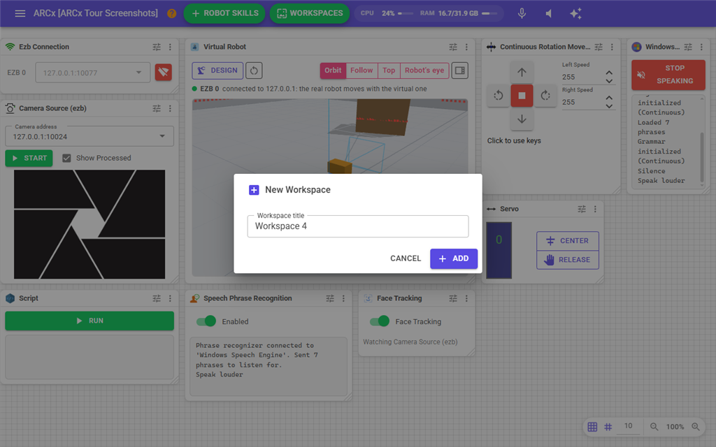Toggle the grid display icon at bottom
The height and width of the screenshot is (447, 716).
click(x=592, y=427)
